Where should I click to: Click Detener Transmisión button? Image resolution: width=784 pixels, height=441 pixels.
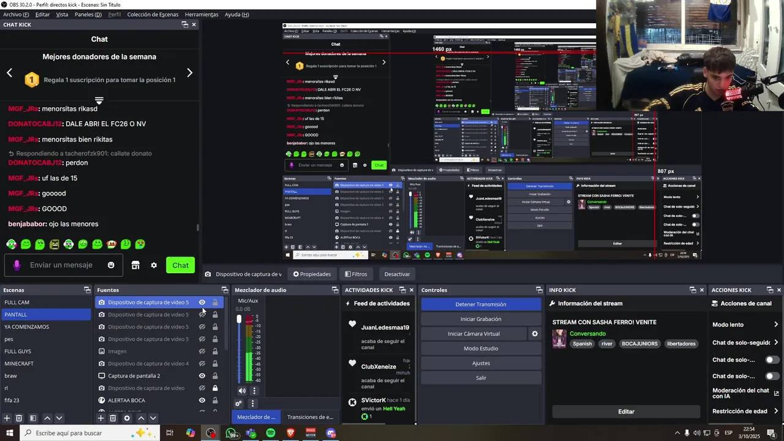click(481, 304)
